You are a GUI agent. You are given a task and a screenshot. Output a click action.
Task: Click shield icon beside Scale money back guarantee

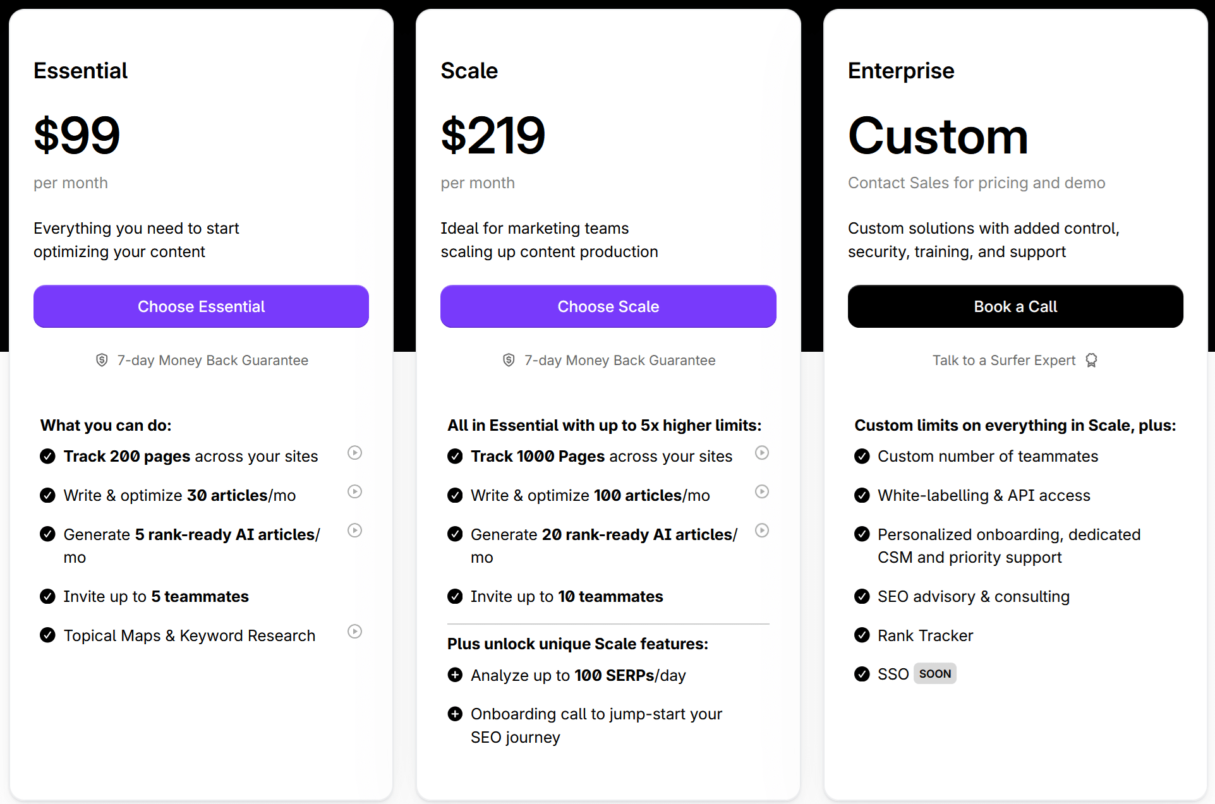509,360
